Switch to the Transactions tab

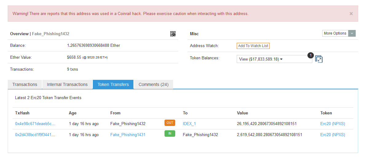[x=25, y=84]
